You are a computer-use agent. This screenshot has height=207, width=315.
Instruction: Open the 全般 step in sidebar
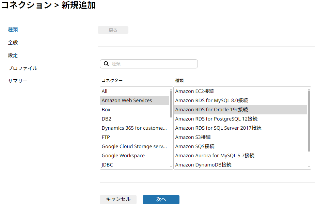[13, 43]
